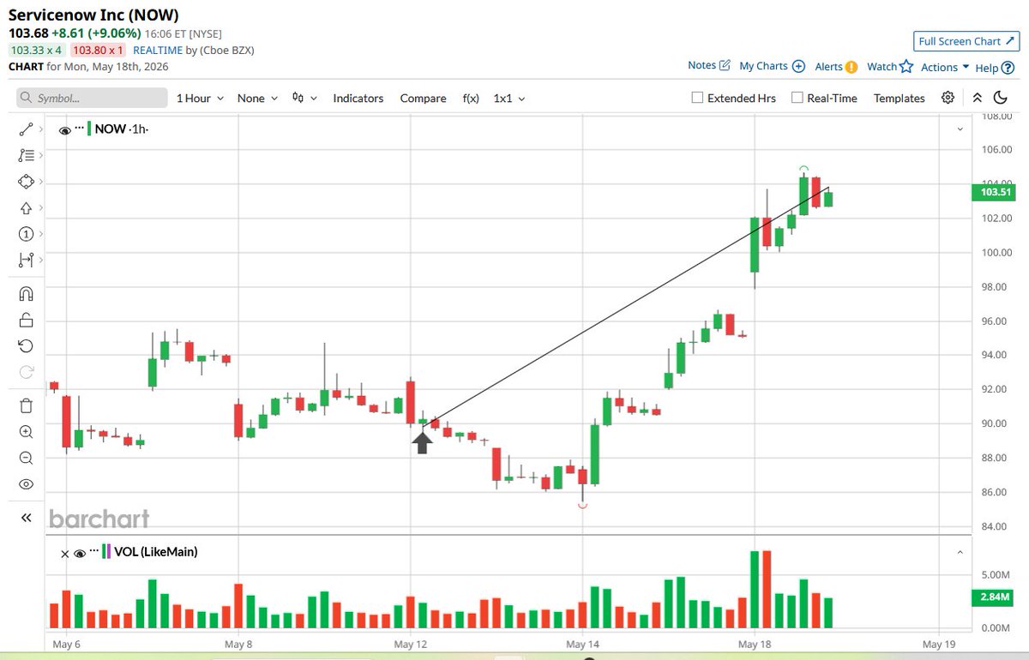
Task: Click the VOL purple color swatch
Action: click(108, 551)
